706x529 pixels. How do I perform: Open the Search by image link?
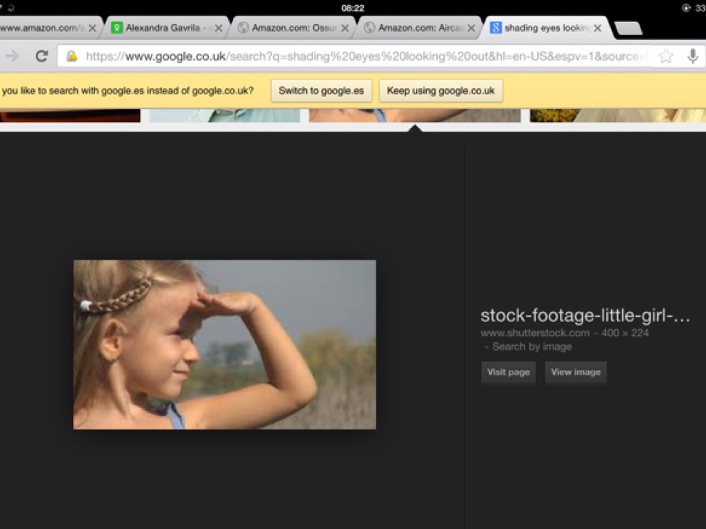532,346
